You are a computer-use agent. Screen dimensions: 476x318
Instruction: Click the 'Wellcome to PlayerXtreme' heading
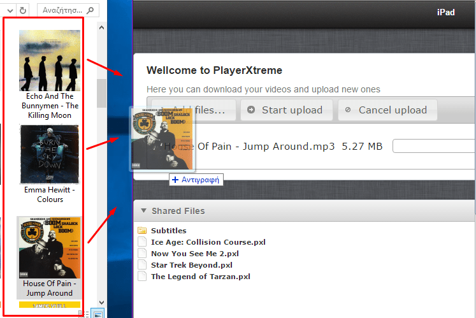pyautogui.click(x=214, y=70)
